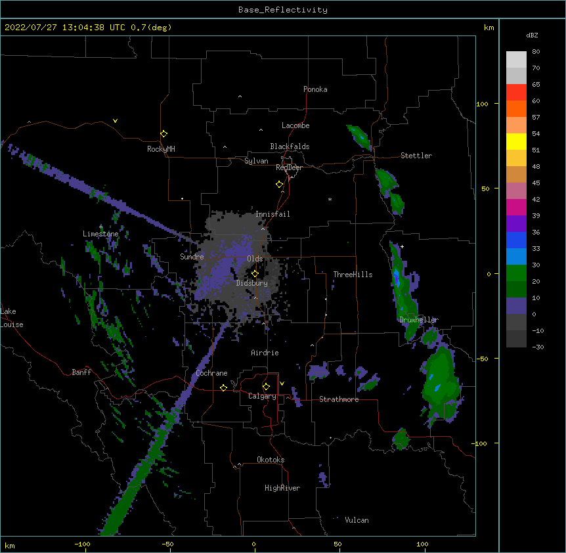Click the Sylvan label
Viewport: 566px width, 553px height.
tap(256, 161)
